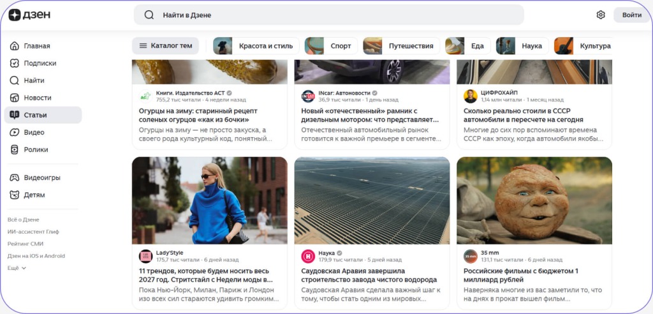The width and height of the screenshot is (653, 314).
Task: Click the Подписки sidebar icon
Action: pos(15,63)
